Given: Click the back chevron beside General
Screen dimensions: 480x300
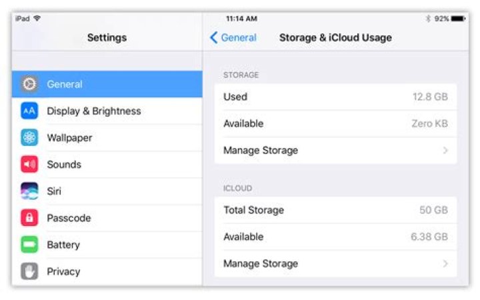Looking at the screenshot, I should click(x=213, y=38).
